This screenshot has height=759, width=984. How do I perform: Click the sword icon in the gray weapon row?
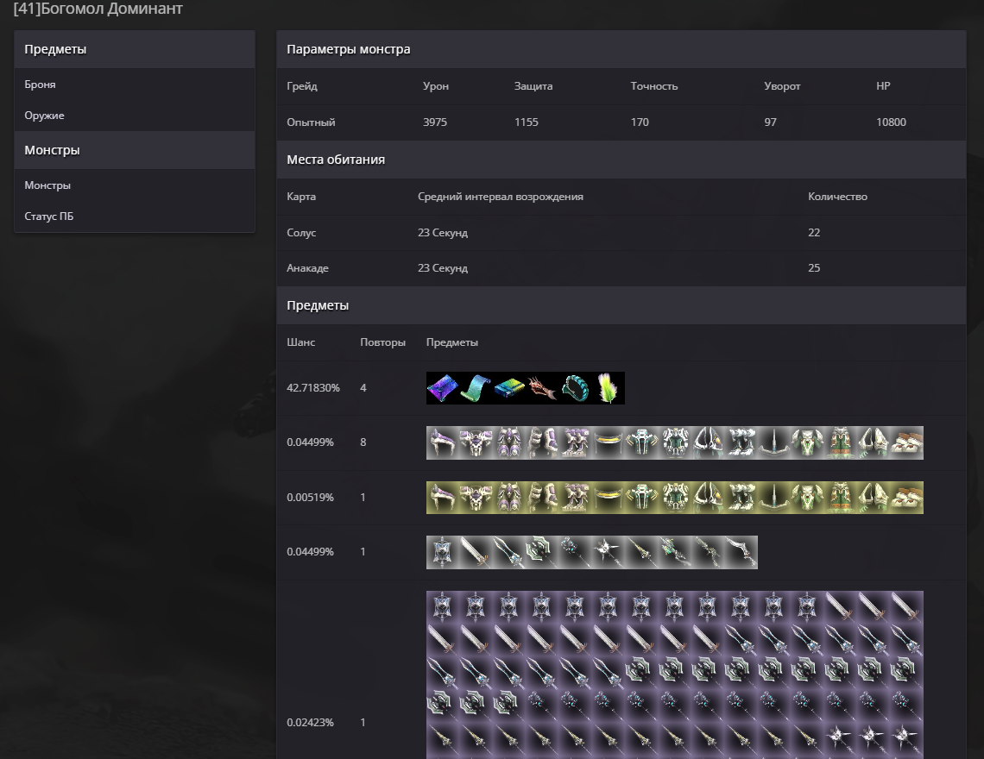(x=476, y=552)
